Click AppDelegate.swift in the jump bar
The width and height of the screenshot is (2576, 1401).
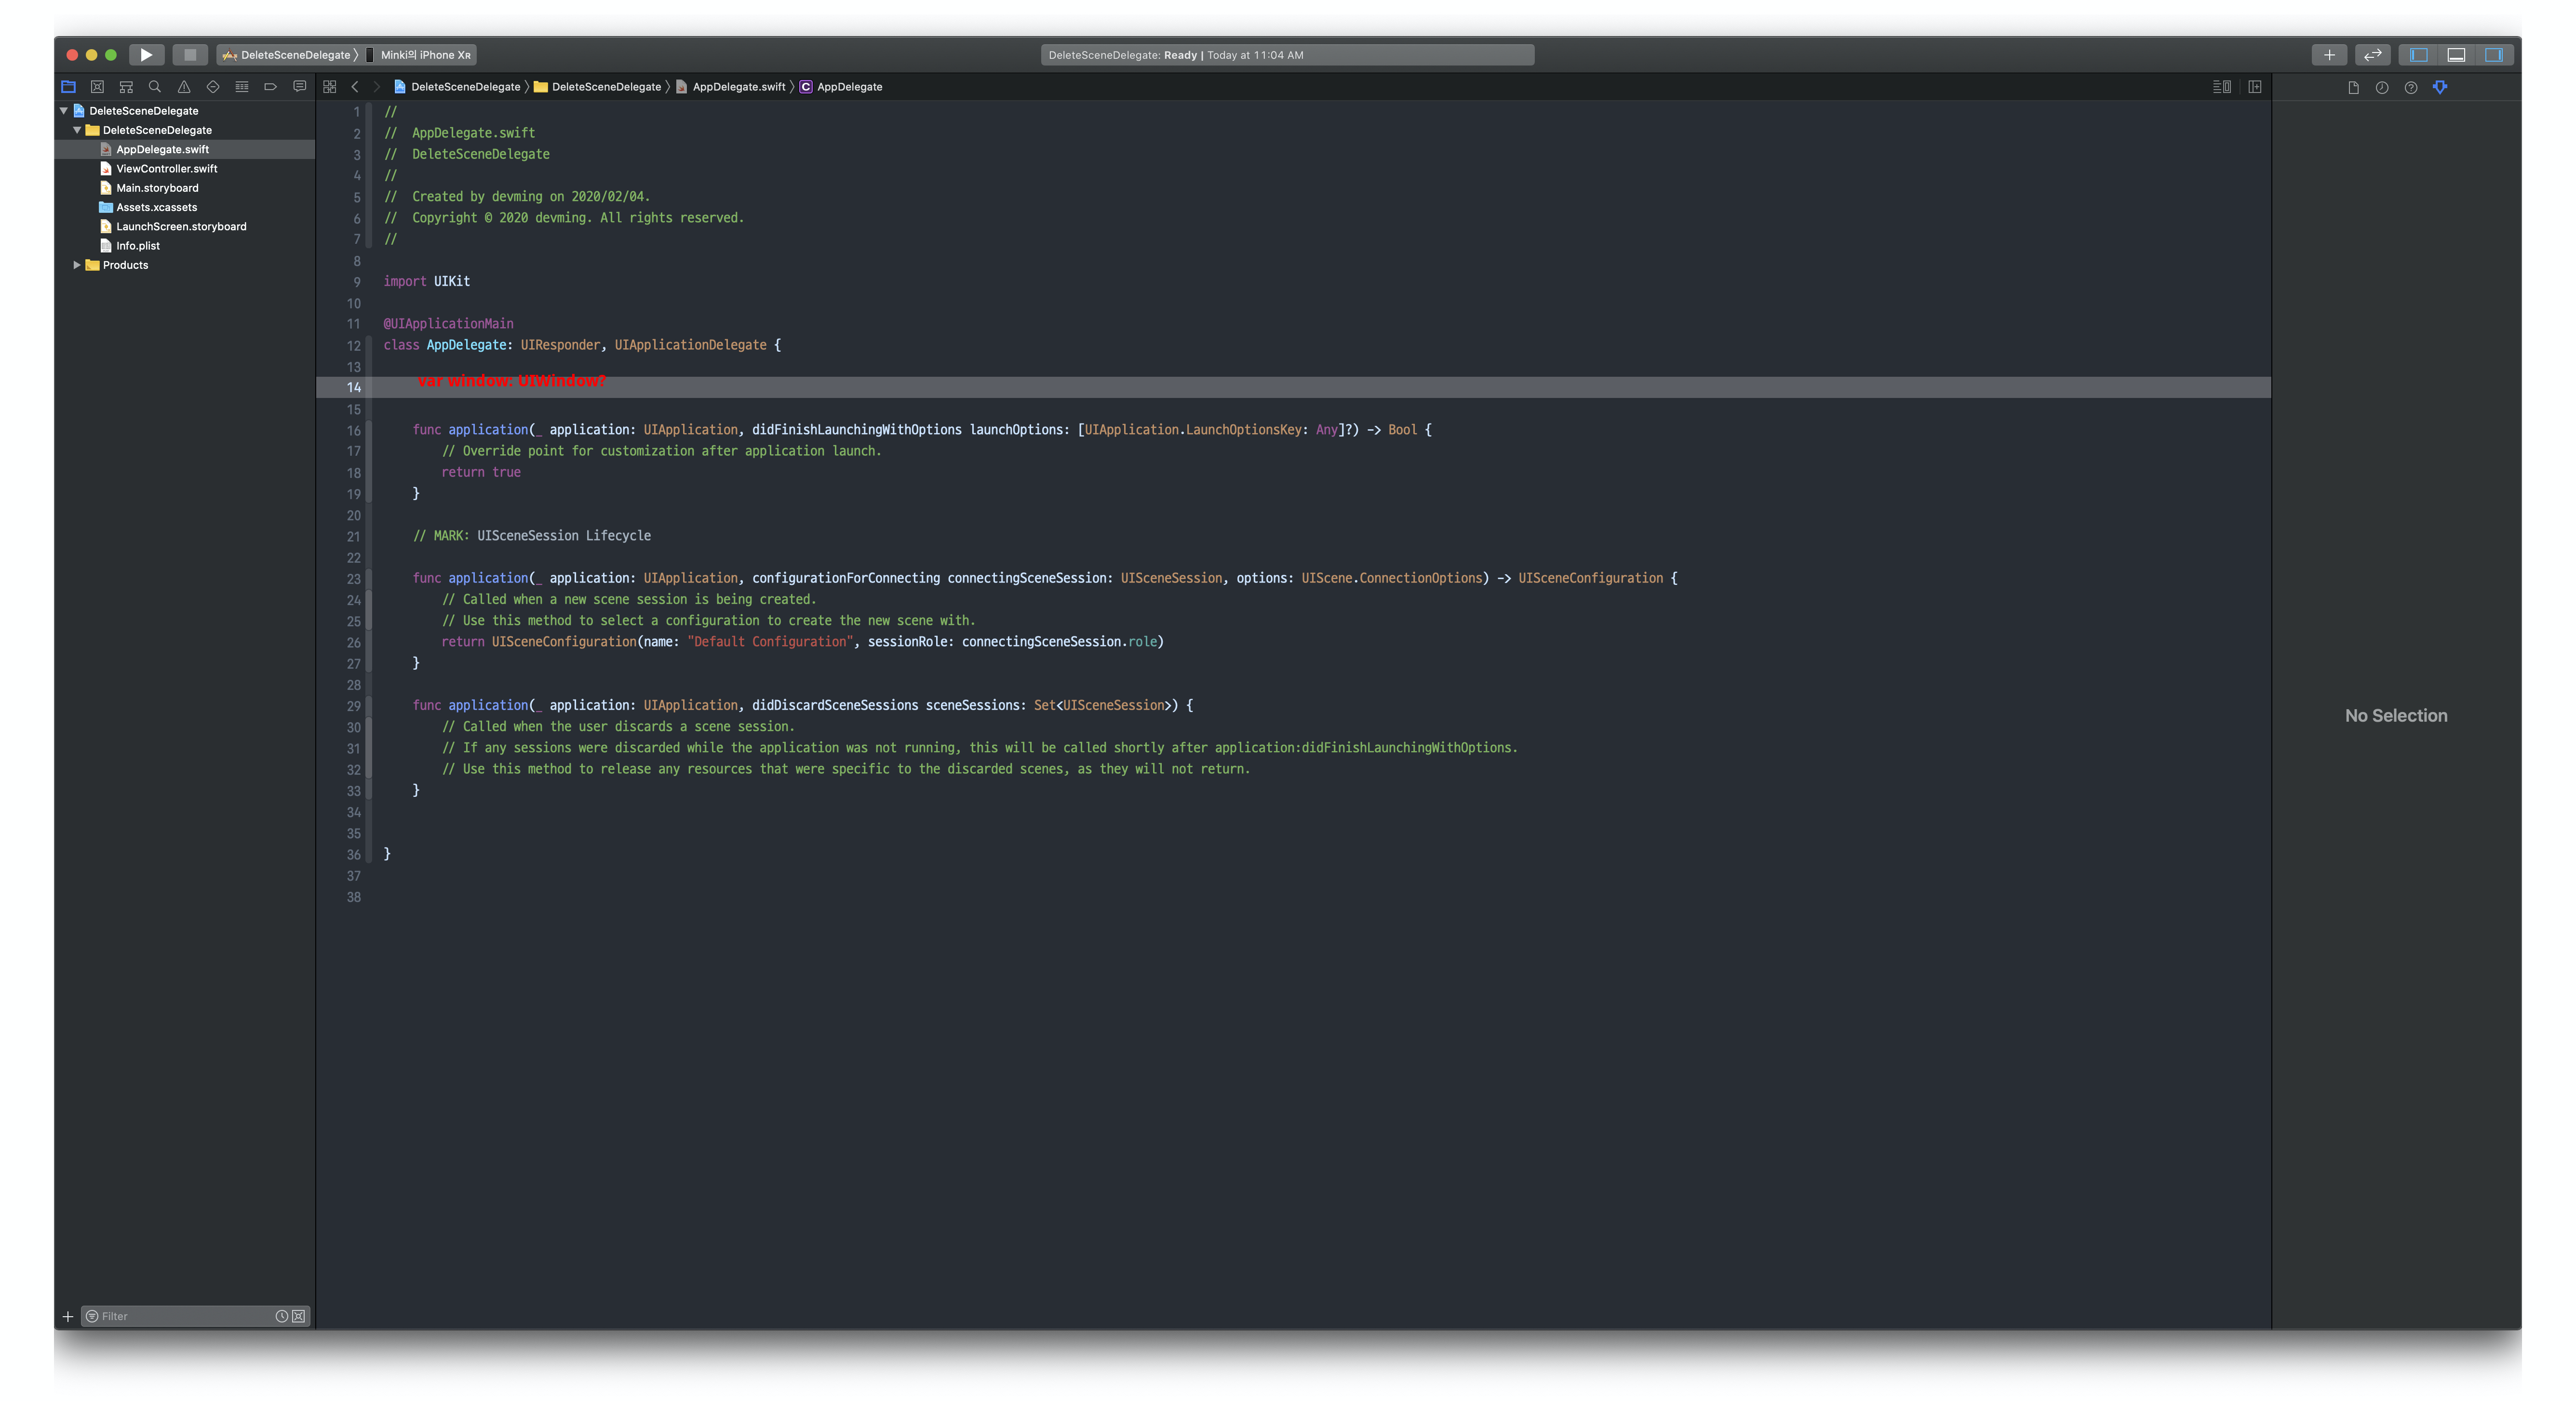click(x=738, y=87)
